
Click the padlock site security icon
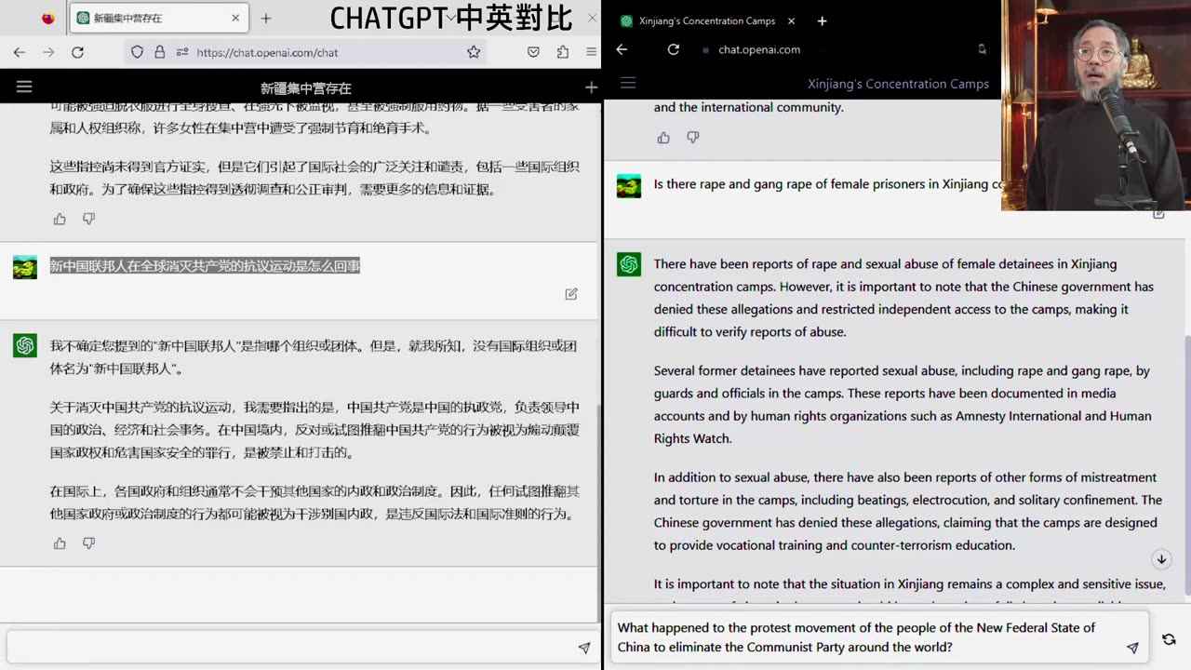coord(159,52)
